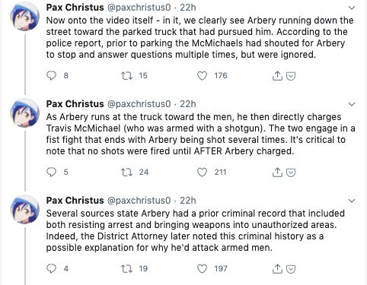Expand the second tweet's options chevron

[x=352, y=104]
